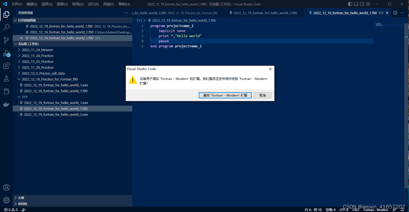Open the Search view in the activity bar

tap(6, 27)
